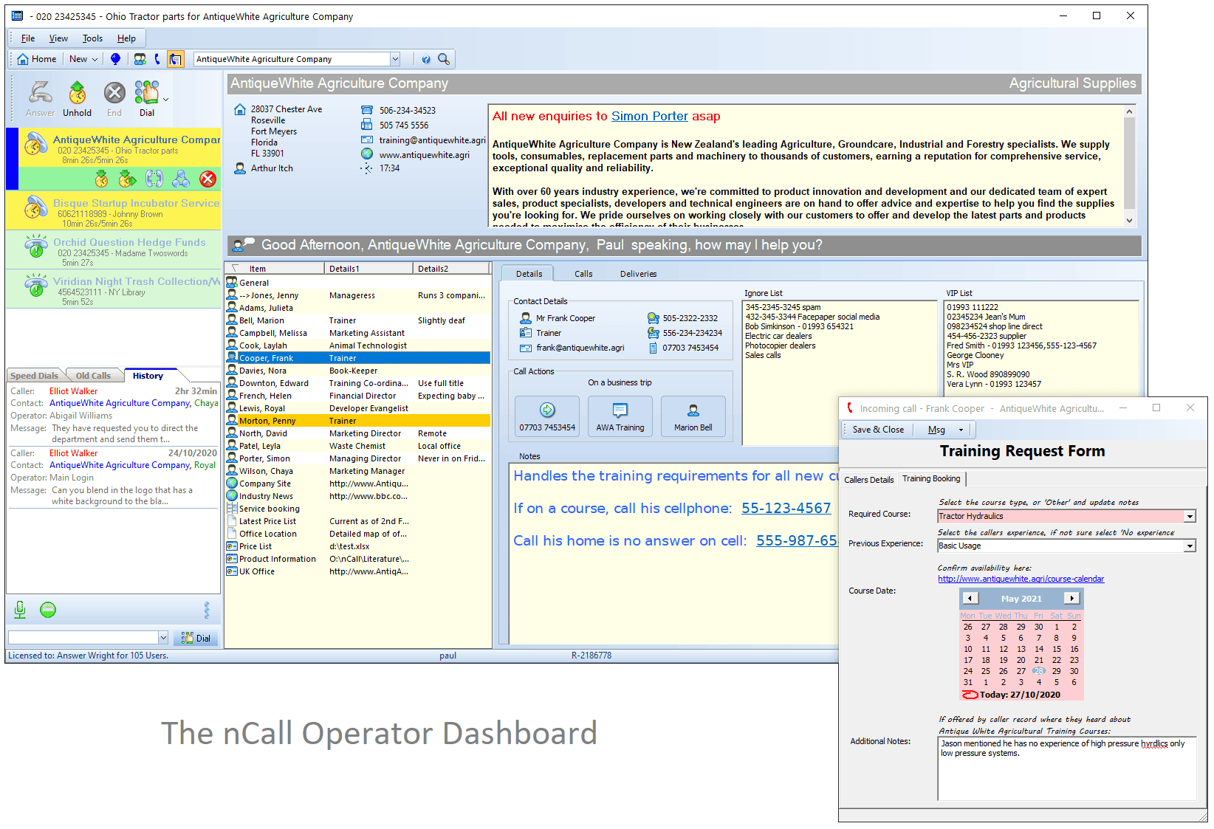Select the Cooper, Frank contact row
Image resolution: width=1214 pixels, height=829 pixels.
(x=357, y=358)
